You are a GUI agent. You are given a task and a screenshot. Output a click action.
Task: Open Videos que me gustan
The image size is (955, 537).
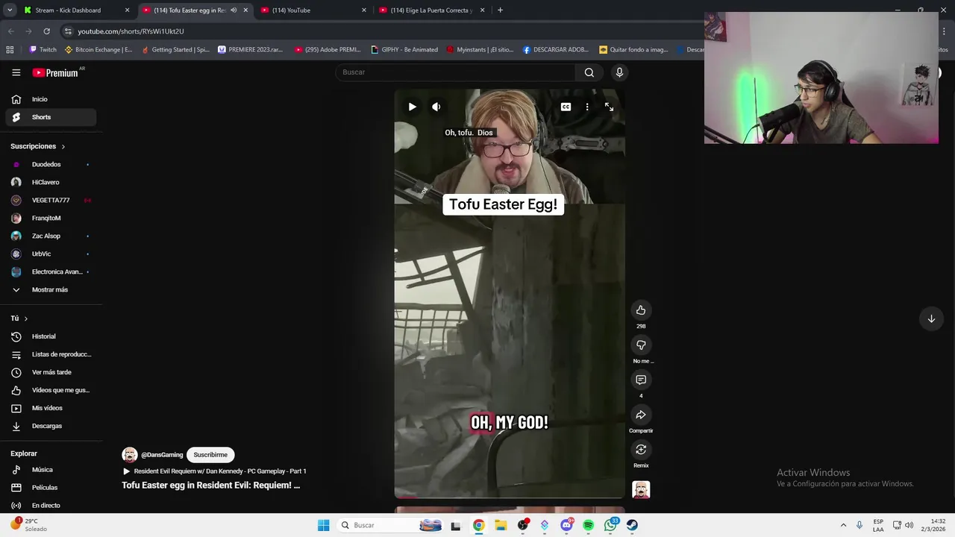[x=51, y=390]
